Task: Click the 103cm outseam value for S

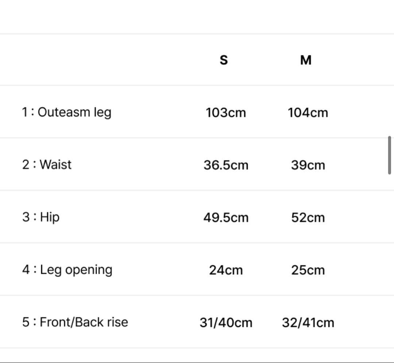Action: (226, 112)
